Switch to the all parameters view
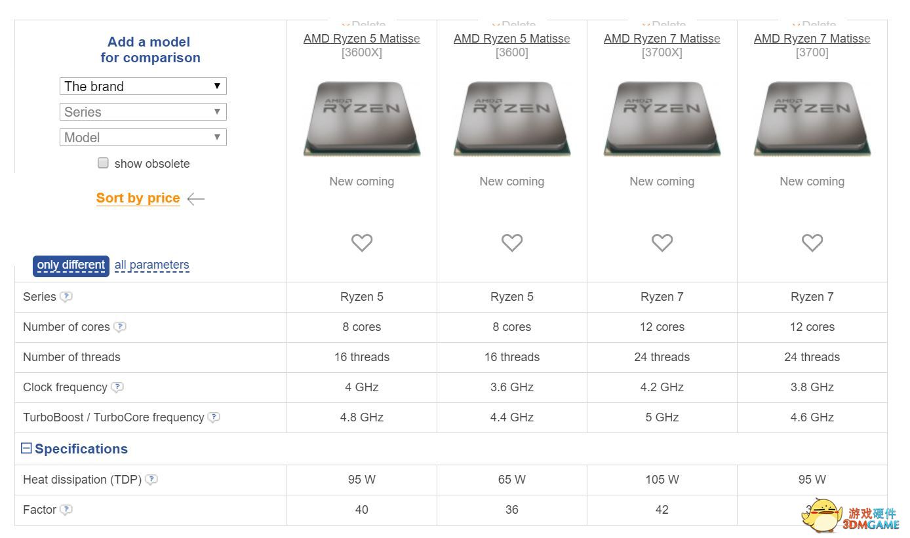 151,265
